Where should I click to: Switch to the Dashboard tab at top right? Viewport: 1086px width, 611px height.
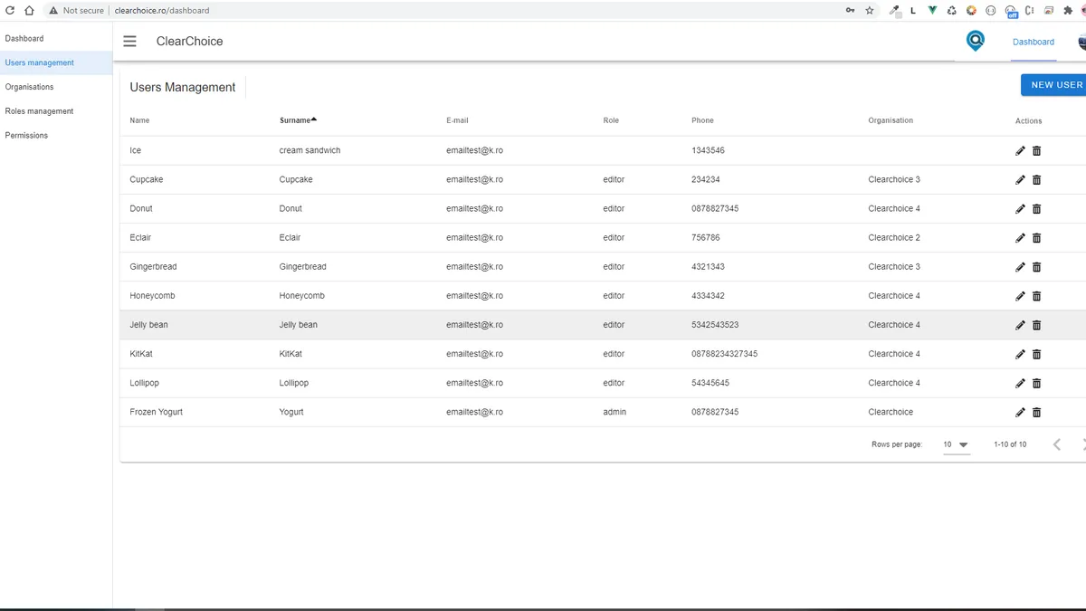1033,42
